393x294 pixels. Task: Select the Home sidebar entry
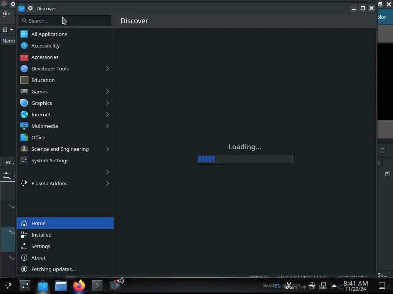click(65, 223)
